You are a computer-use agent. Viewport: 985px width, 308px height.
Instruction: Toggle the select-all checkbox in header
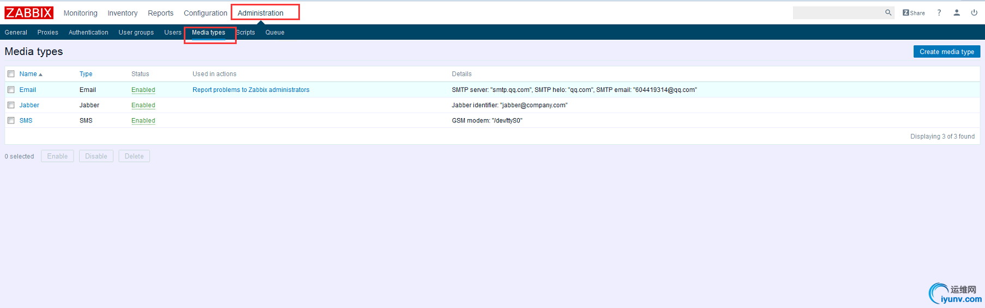pyautogui.click(x=11, y=74)
